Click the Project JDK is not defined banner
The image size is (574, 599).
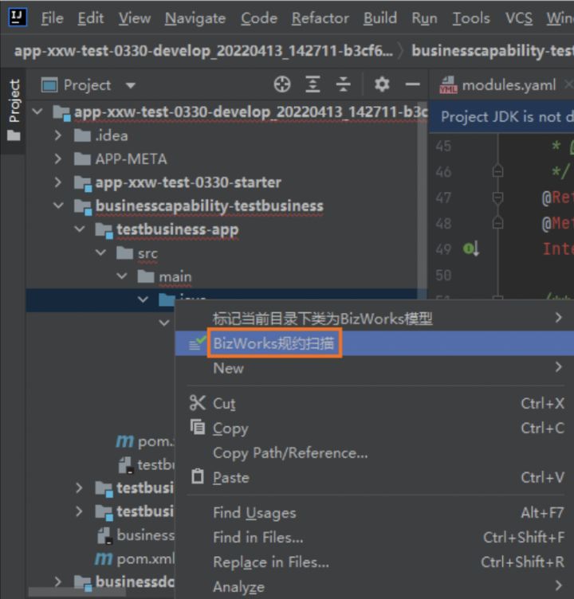[x=501, y=117]
